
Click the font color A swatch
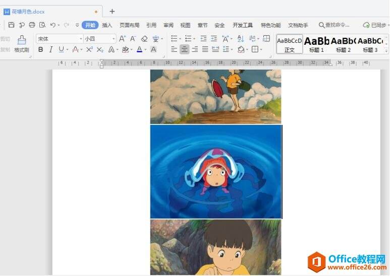click(x=139, y=49)
